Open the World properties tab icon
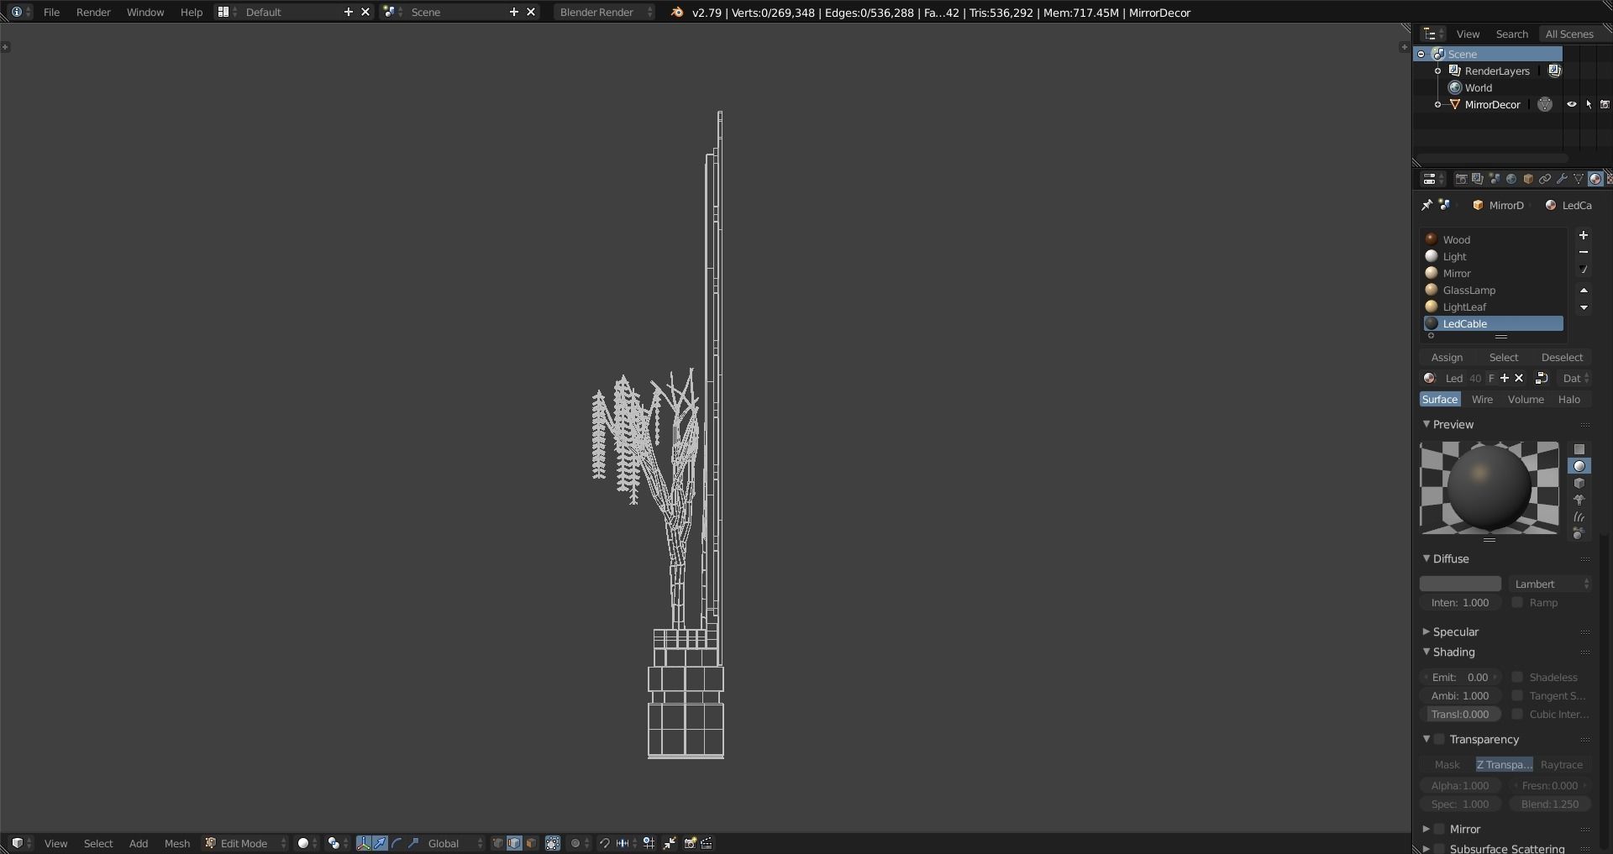 tap(1511, 179)
